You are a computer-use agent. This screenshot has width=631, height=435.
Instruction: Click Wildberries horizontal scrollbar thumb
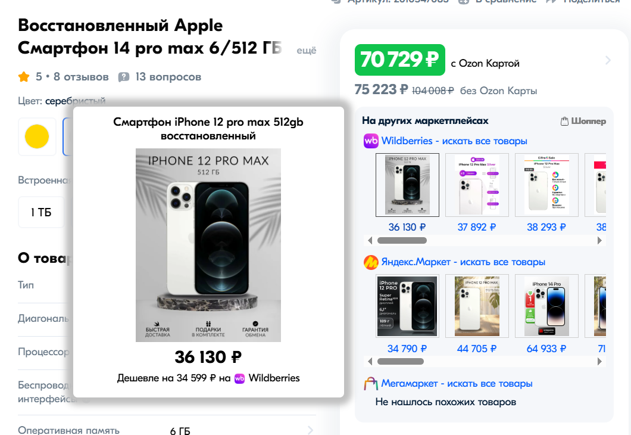pos(402,241)
